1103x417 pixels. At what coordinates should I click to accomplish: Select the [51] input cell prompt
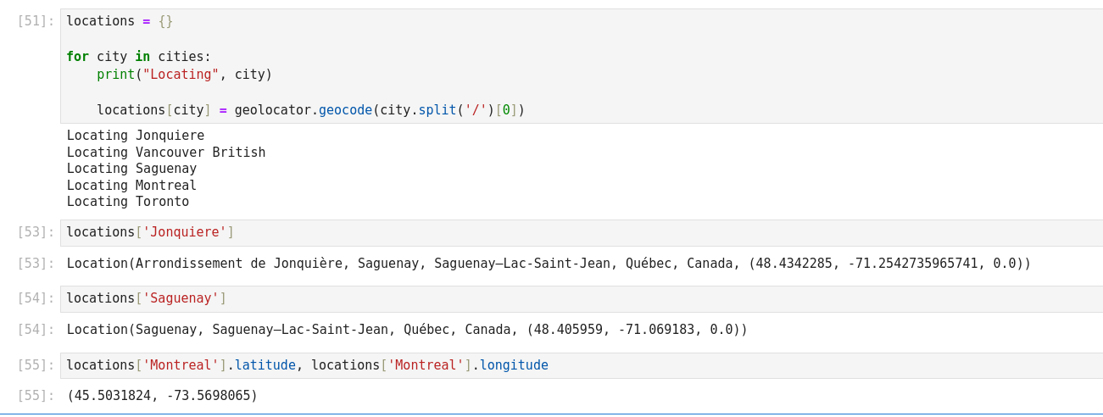36,21
